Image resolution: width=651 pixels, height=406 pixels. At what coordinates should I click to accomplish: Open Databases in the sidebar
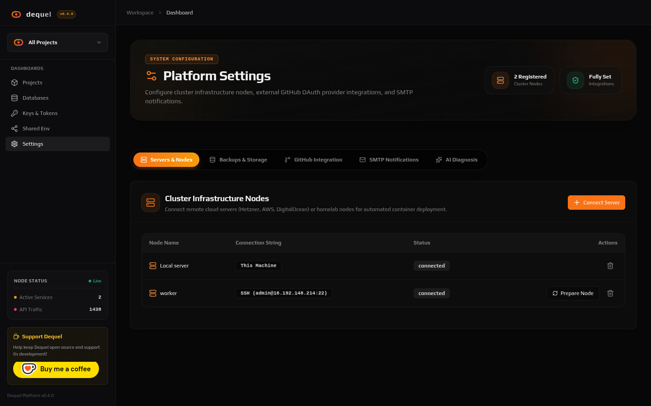[57, 98]
